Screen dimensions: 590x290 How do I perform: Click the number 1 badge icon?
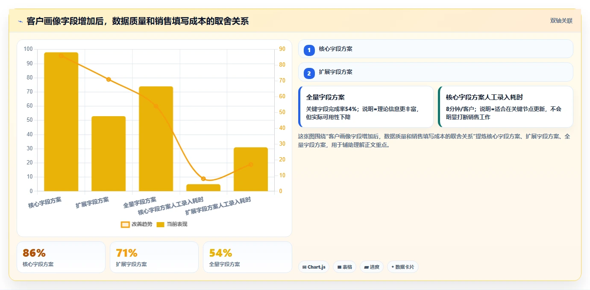(x=309, y=50)
